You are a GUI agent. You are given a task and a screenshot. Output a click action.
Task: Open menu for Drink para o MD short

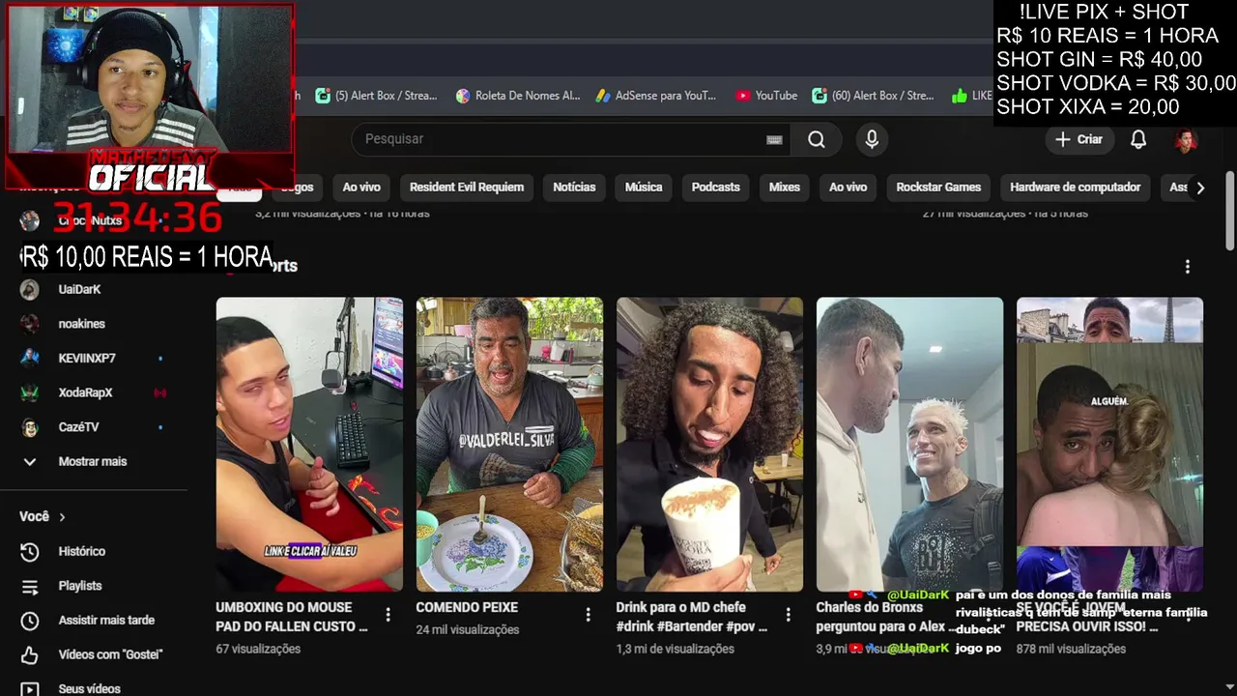[x=789, y=615]
